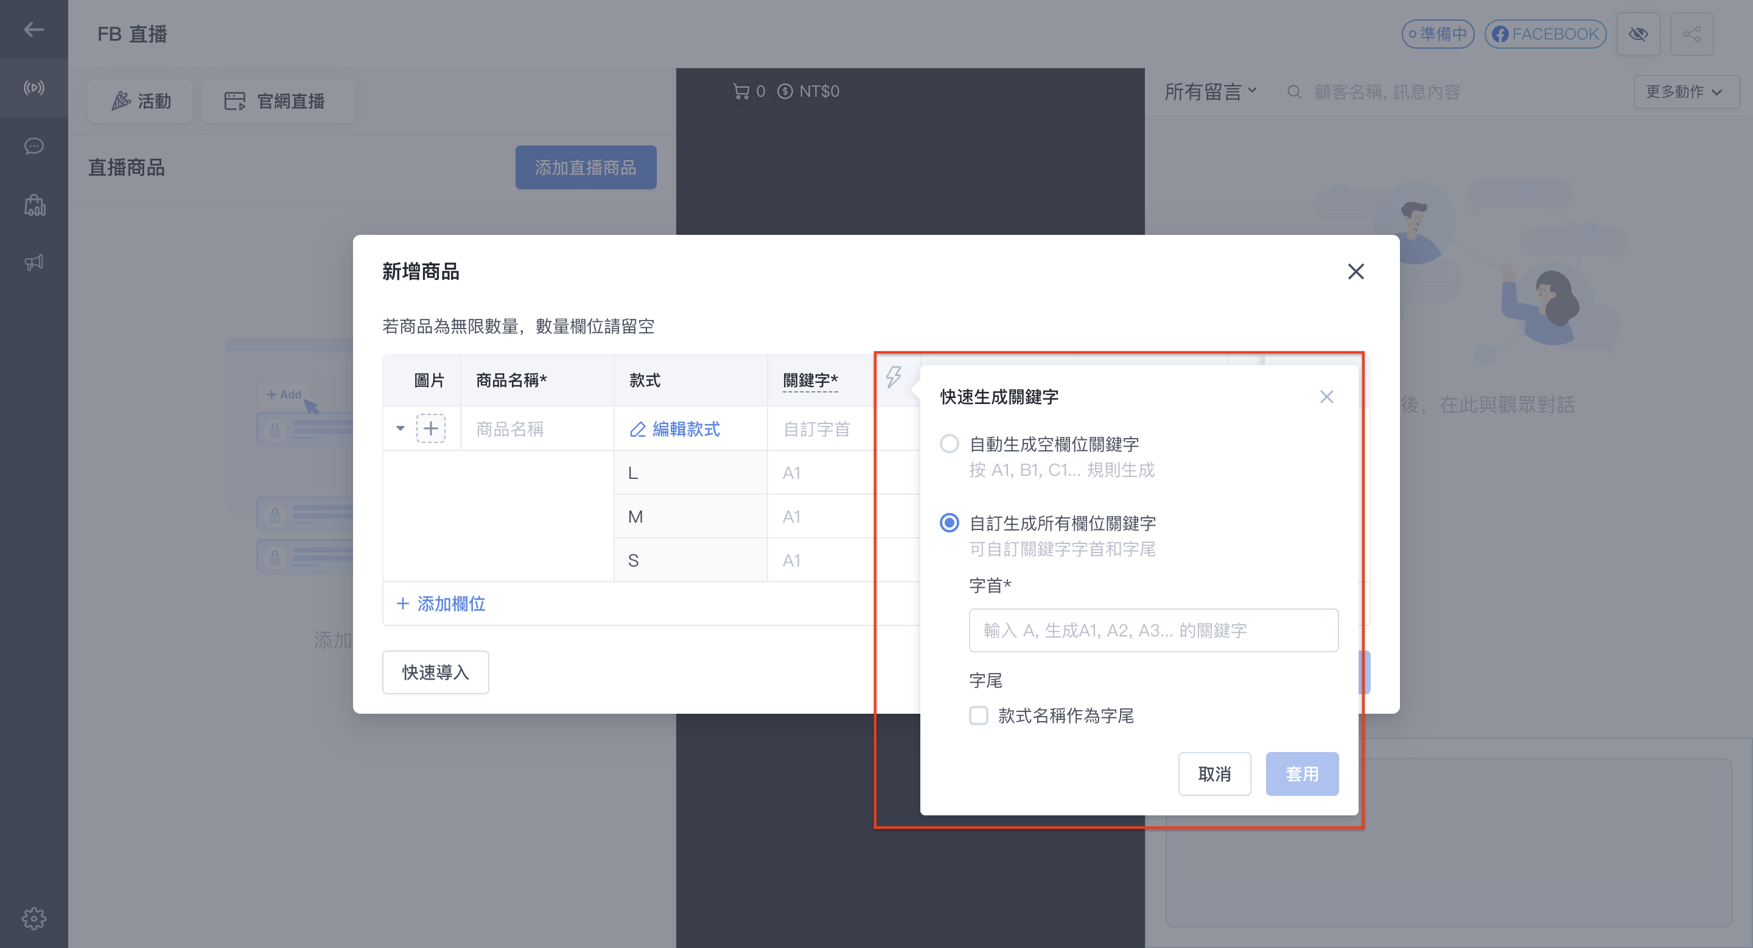1753x948 pixels.
Task: Click the 準備中 status badge
Action: coord(1438,34)
